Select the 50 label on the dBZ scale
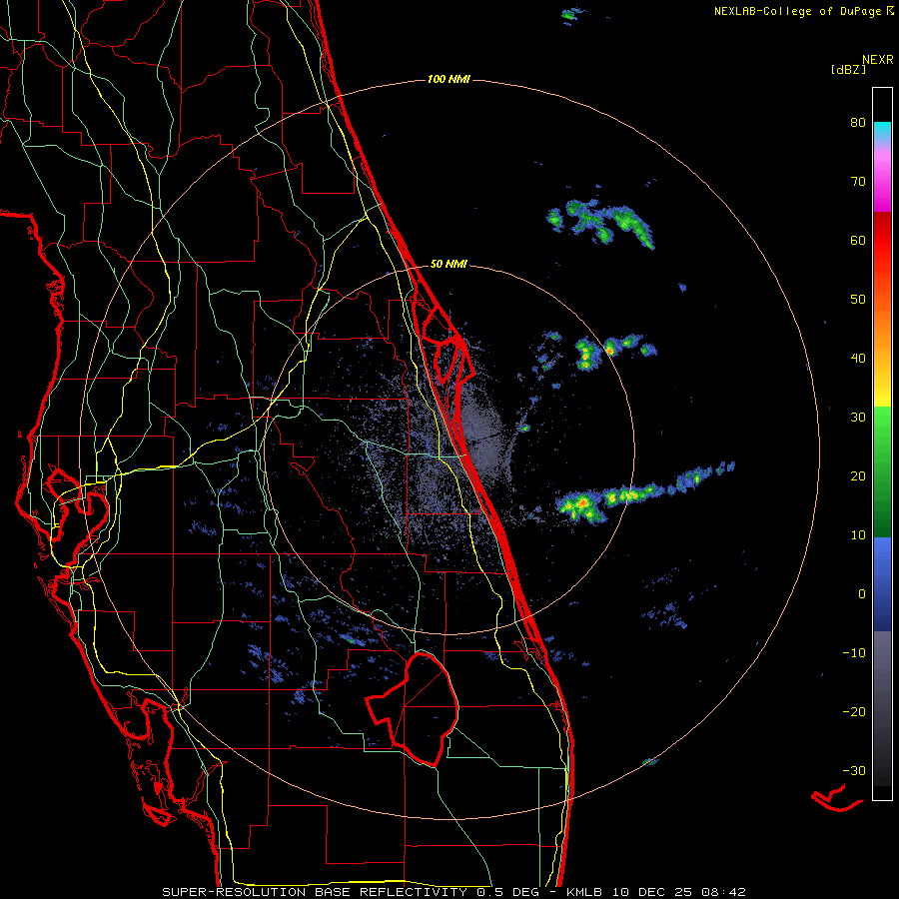The width and height of the screenshot is (899, 899). (x=858, y=300)
